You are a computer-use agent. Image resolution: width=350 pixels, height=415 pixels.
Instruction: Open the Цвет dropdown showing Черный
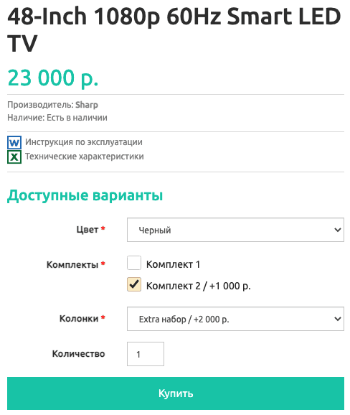click(235, 230)
